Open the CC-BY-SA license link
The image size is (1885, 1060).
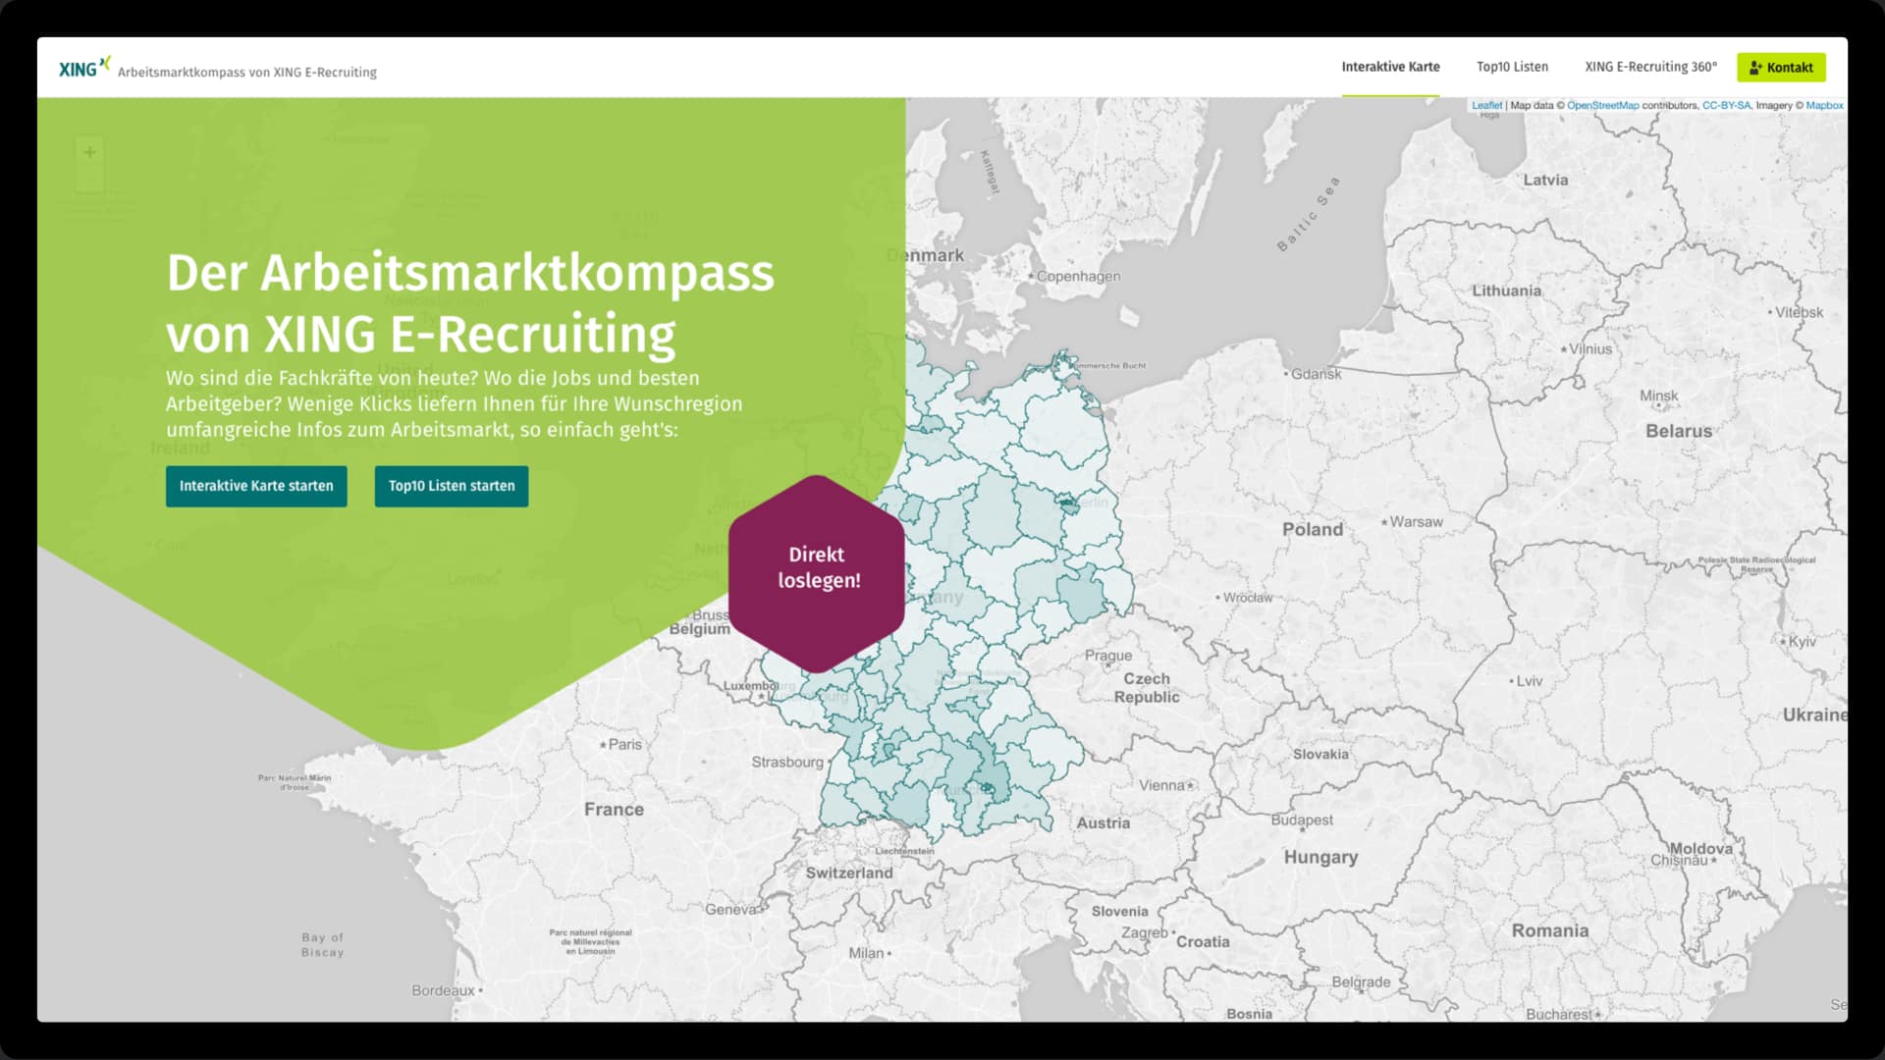pyautogui.click(x=1726, y=105)
